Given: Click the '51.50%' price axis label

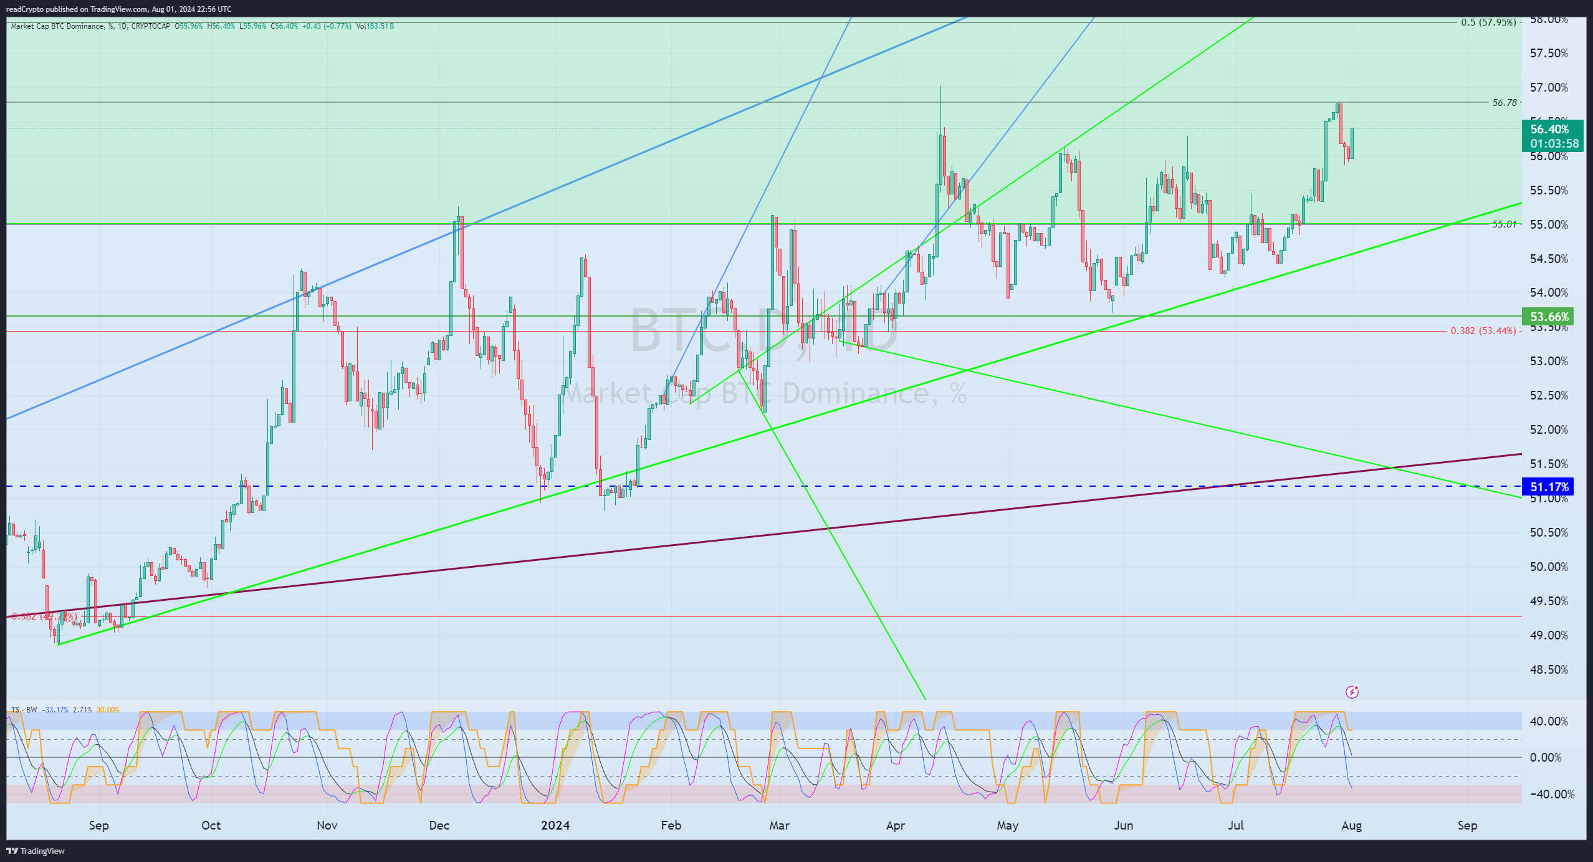Looking at the screenshot, I should click(x=1549, y=464).
